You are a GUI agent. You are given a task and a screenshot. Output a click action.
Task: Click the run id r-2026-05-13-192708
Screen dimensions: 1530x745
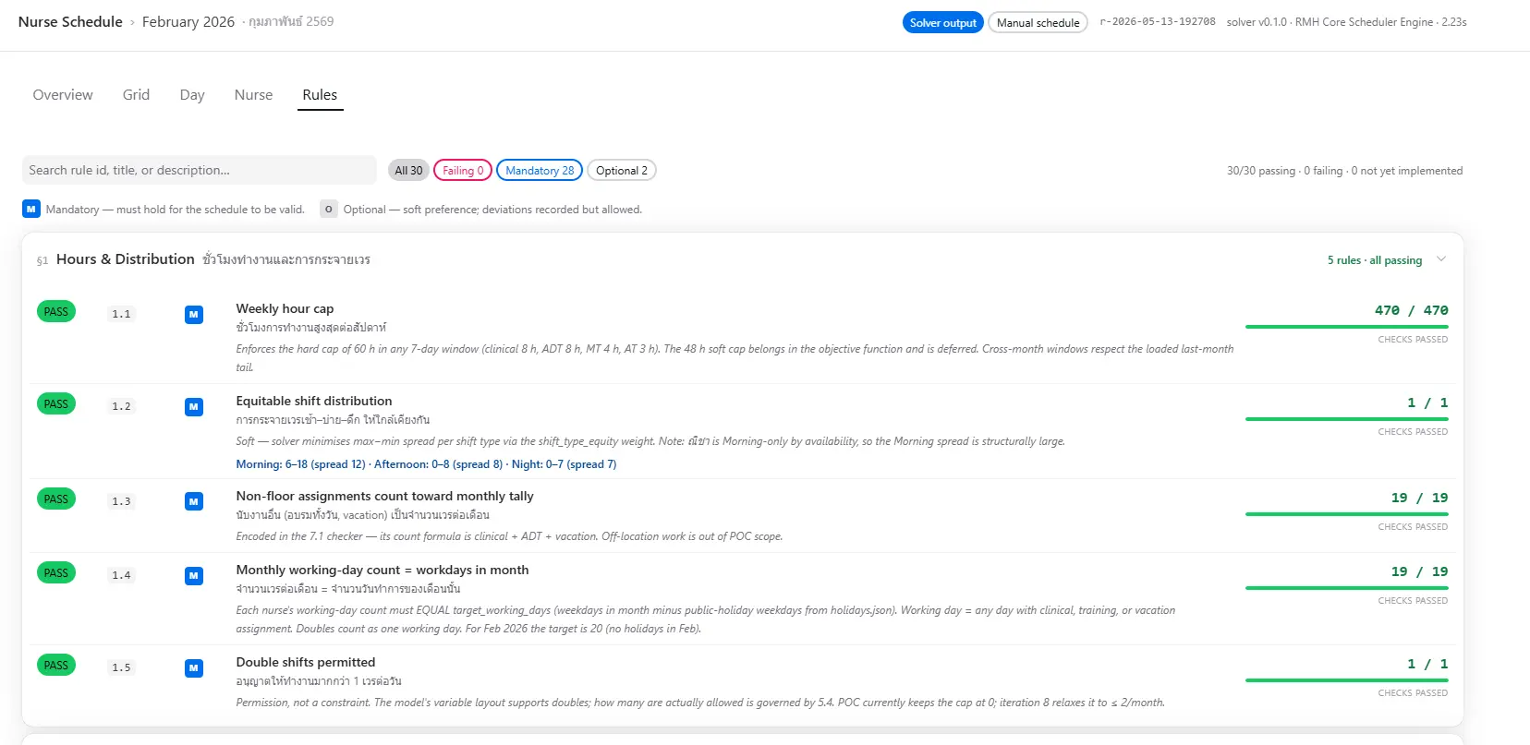tap(1158, 21)
